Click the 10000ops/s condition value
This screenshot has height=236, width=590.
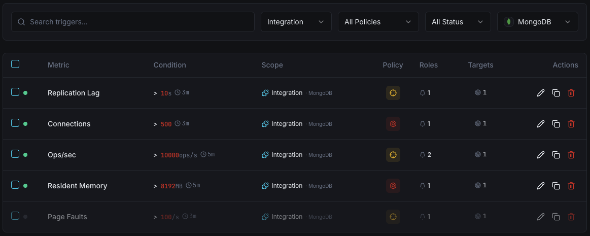[179, 155]
